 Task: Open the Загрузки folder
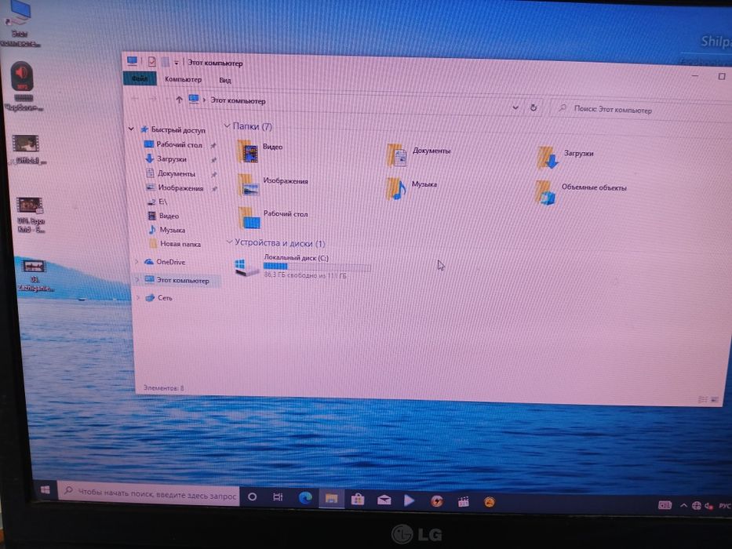[x=565, y=157]
